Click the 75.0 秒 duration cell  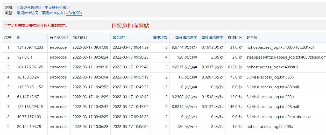click(x=236, y=77)
